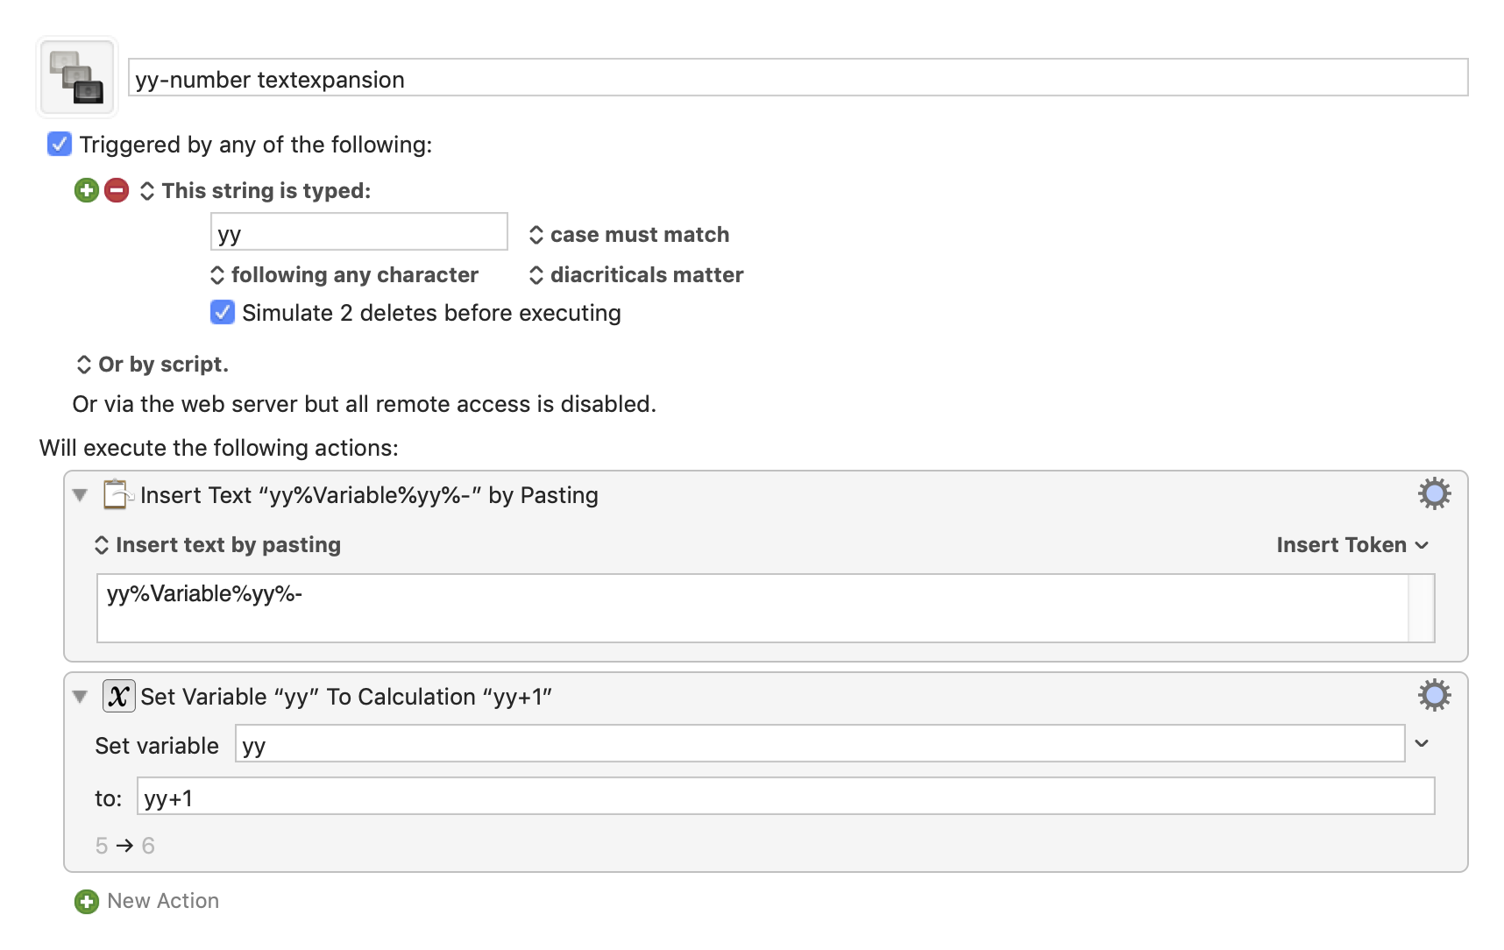Open the following any character popup
1504x950 pixels.
pos(344,275)
